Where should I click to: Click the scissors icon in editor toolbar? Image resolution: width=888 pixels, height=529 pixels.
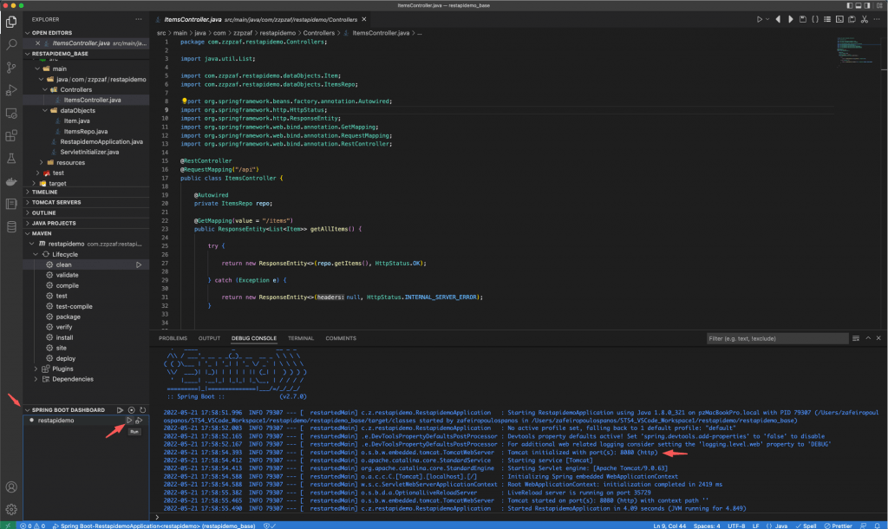point(865,19)
